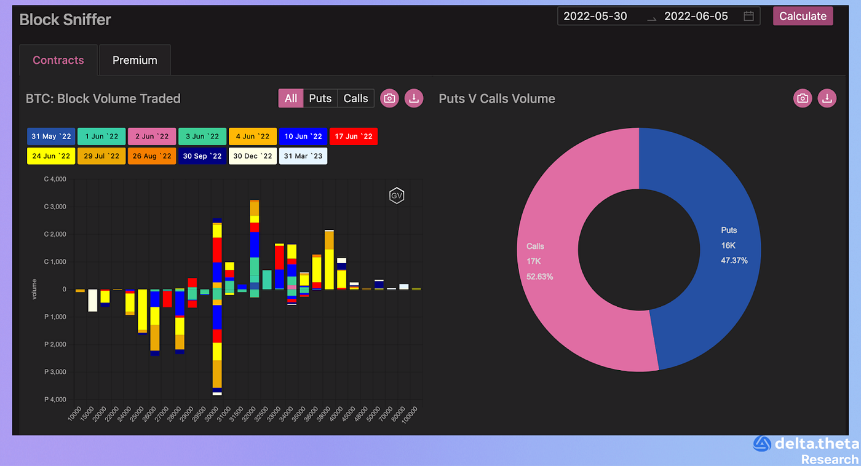Click the GV hexagon logo on chart

[x=397, y=196]
